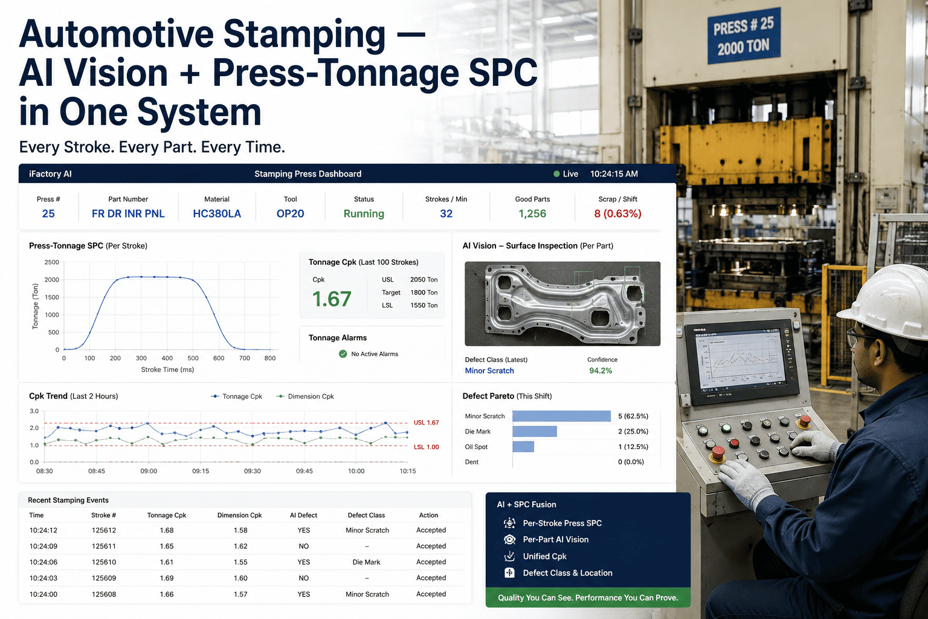928x619 pixels.
Task: Click material value HC380LA
Action: click(x=217, y=214)
